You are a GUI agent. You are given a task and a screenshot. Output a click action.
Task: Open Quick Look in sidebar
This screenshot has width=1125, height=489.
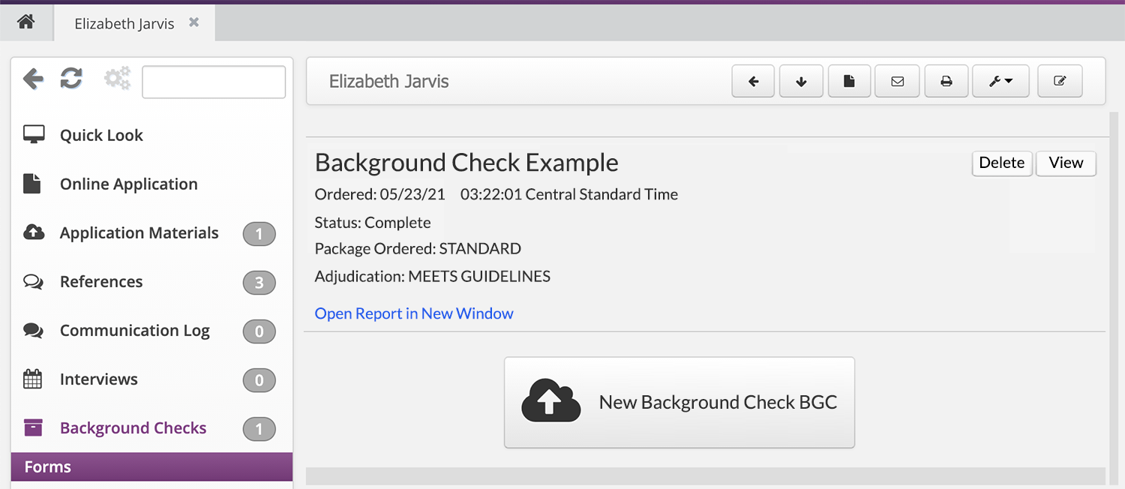tap(101, 136)
